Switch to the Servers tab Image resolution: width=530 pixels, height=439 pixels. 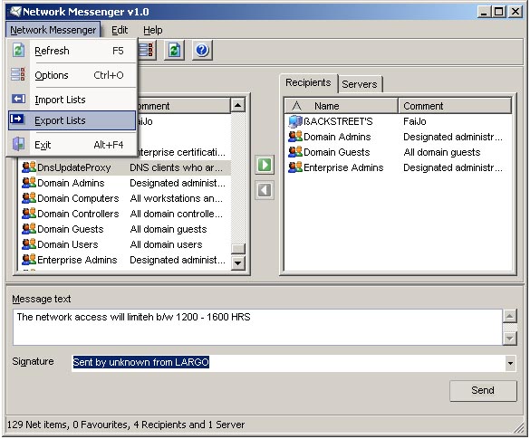pos(360,84)
